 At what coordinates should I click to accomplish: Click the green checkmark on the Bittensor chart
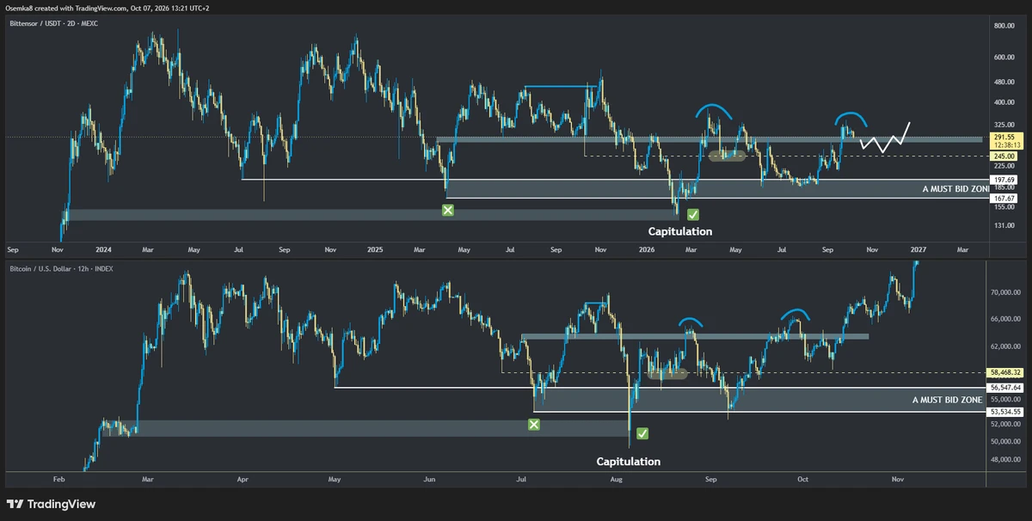[693, 214]
